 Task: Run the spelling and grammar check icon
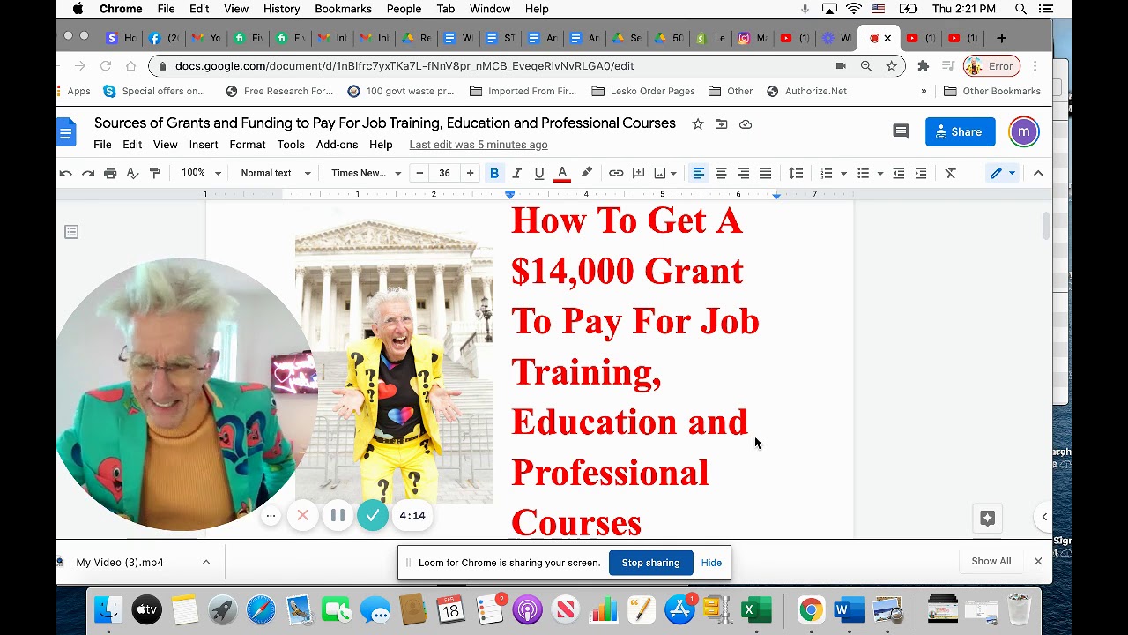133,173
